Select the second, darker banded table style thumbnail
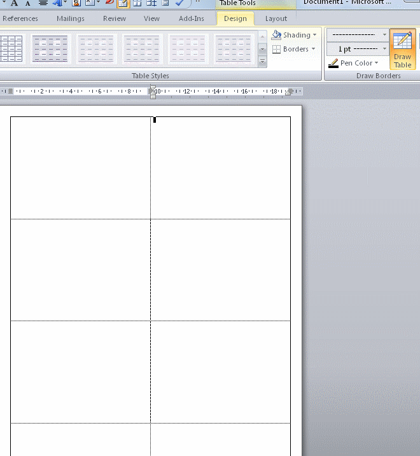 click(x=50, y=49)
